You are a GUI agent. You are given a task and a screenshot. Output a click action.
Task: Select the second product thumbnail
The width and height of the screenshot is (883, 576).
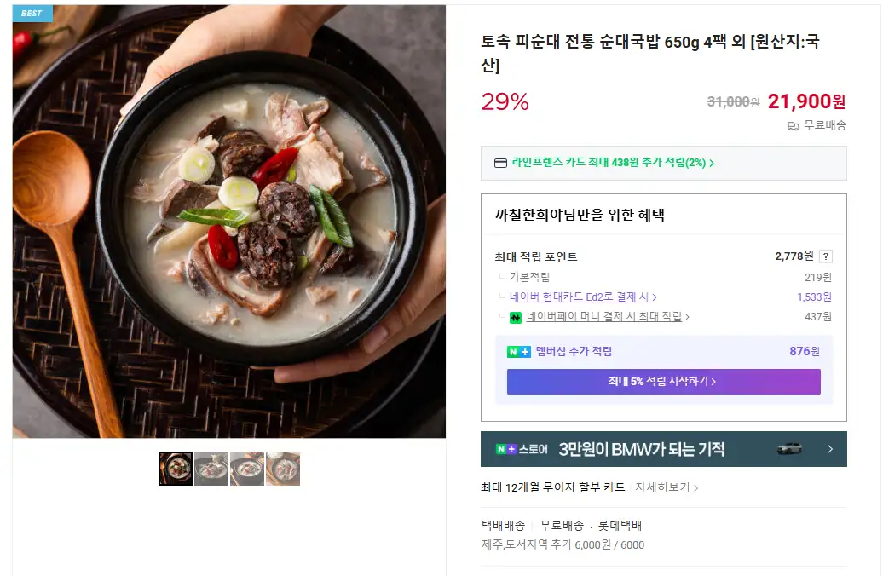pyautogui.click(x=211, y=469)
